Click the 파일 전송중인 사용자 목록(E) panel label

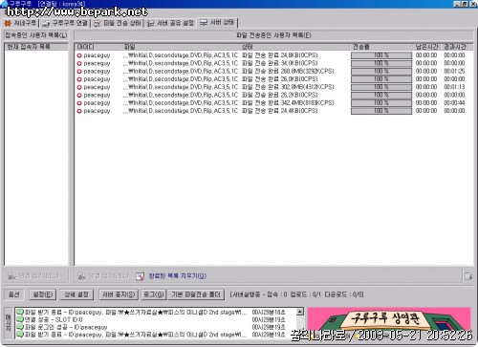pyautogui.click(x=273, y=35)
